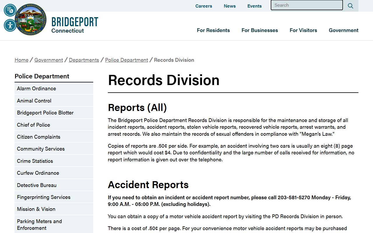Open the language translate icon
Image resolution: width=373 pixels, height=233 pixels.
tap(10, 10)
